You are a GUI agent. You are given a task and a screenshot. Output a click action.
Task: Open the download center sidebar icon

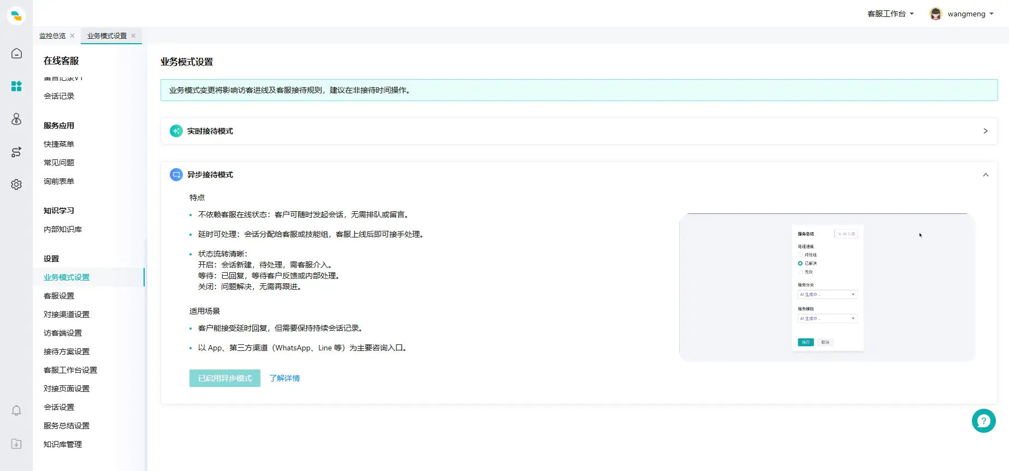tap(16, 444)
